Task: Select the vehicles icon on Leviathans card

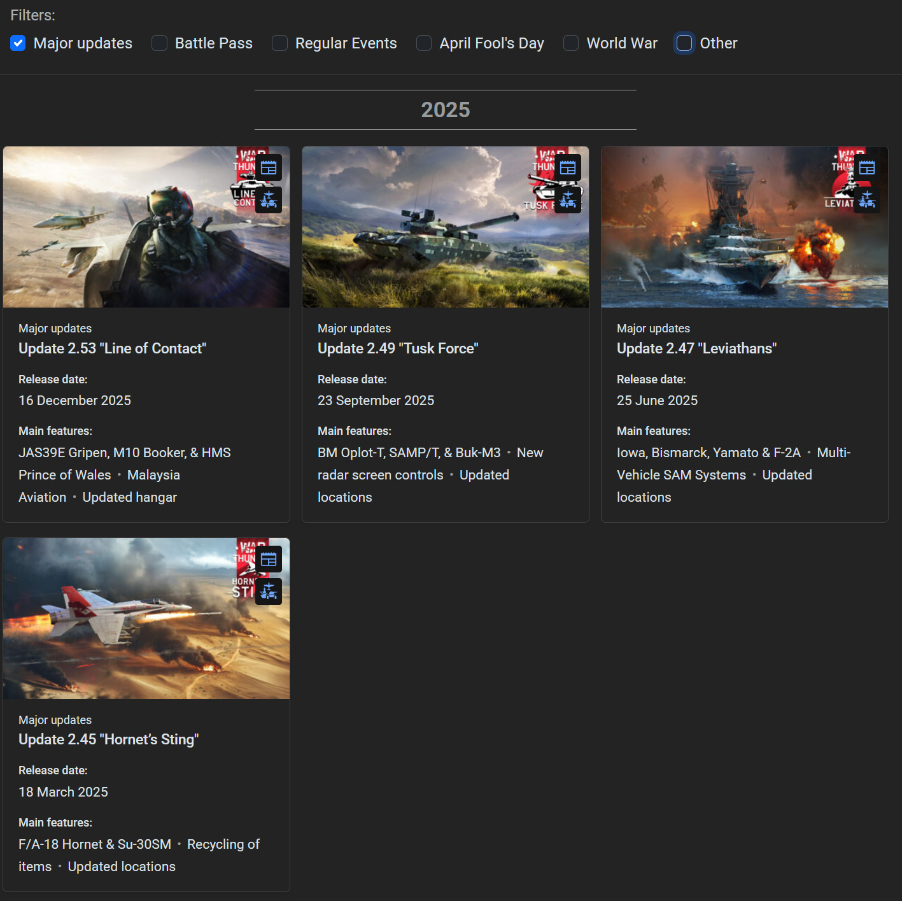Action: 867,200
